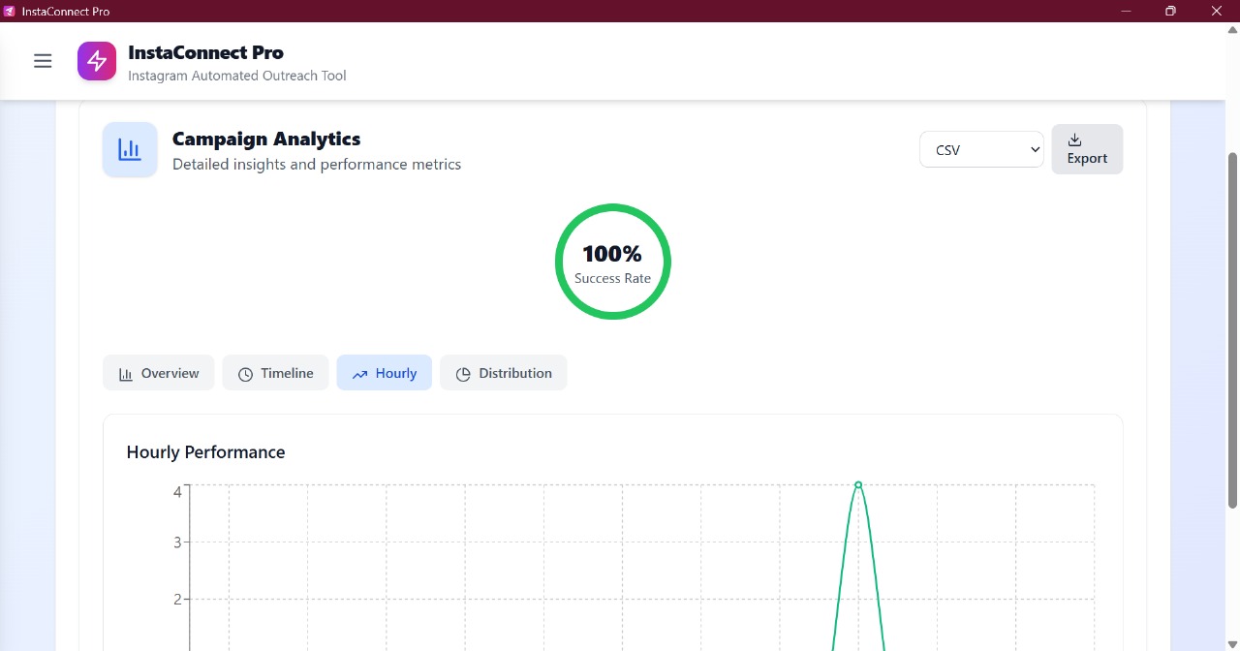Open the Distribution tab

pos(504,373)
